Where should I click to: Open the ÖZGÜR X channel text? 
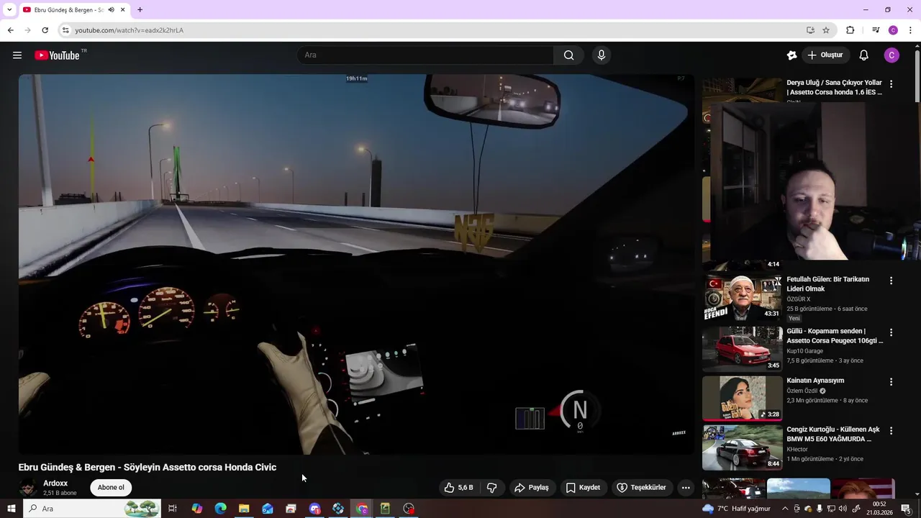coord(799,299)
